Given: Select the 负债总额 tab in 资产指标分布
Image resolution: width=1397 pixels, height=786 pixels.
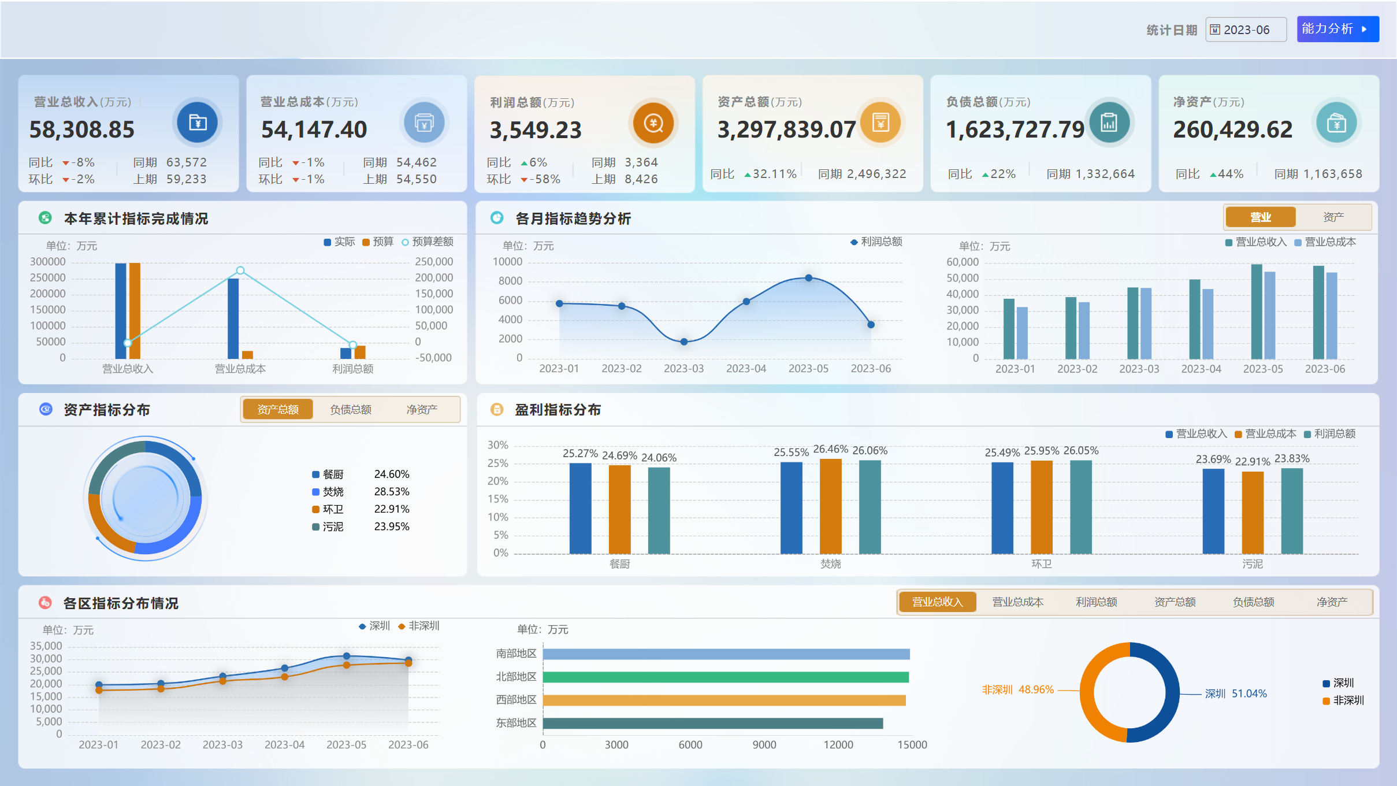Looking at the screenshot, I should pos(351,409).
